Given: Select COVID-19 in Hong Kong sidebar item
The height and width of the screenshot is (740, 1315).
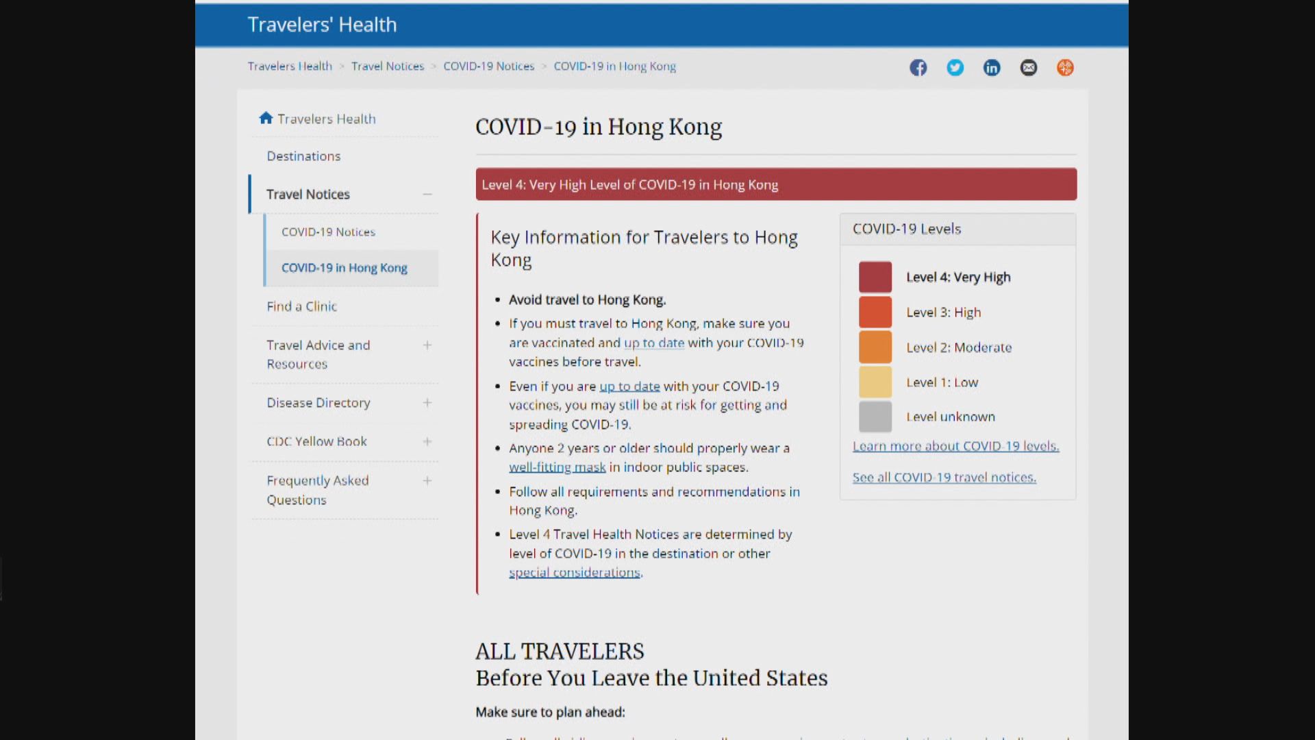Looking at the screenshot, I should coord(345,268).
